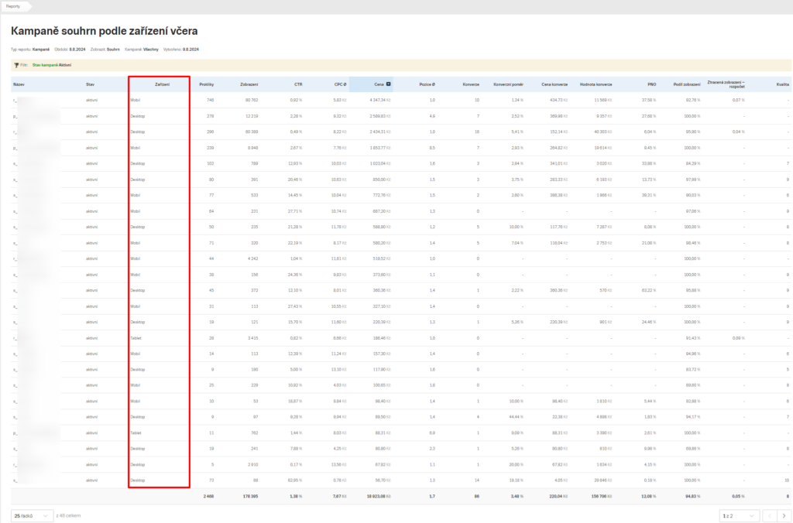Screen dimensions: 793x523
Task: Select the total conversion value 156 706 Kč
Action: 602,496
